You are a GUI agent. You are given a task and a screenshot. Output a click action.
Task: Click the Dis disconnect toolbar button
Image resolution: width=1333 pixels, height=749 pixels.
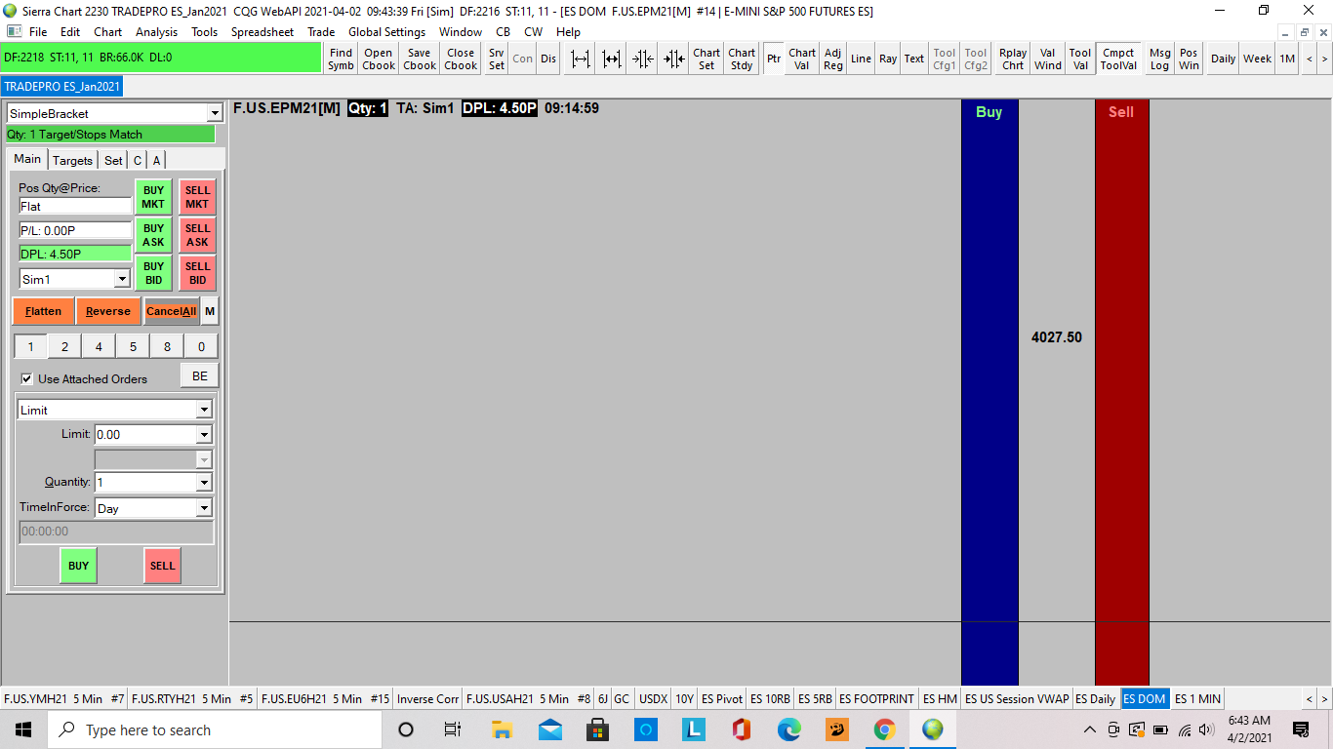click(x=548, y=59)
